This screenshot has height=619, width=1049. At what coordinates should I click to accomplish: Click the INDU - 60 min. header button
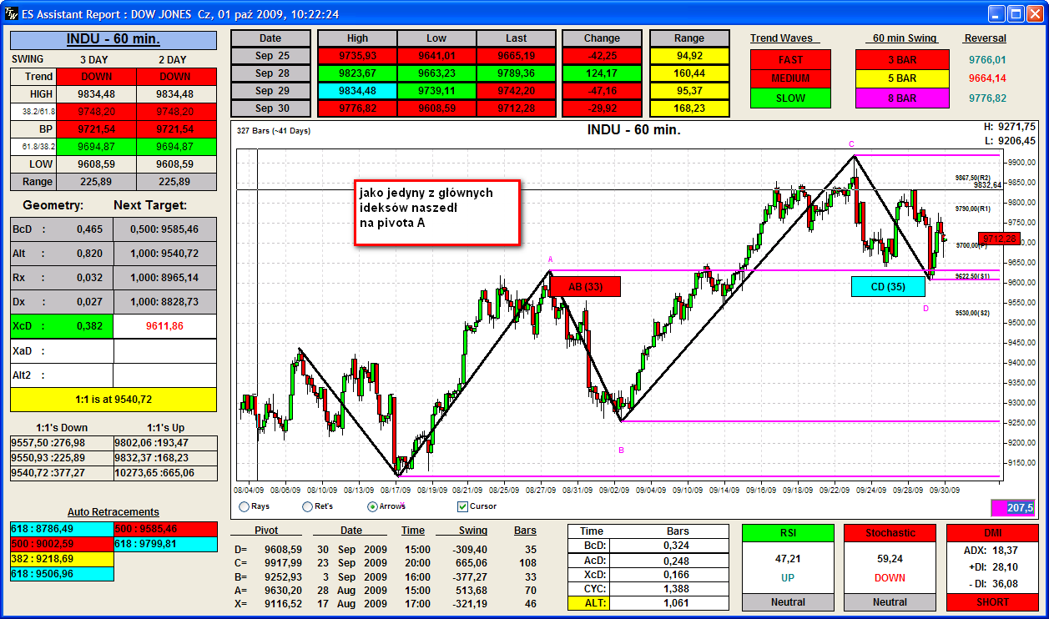pos(113,40)
